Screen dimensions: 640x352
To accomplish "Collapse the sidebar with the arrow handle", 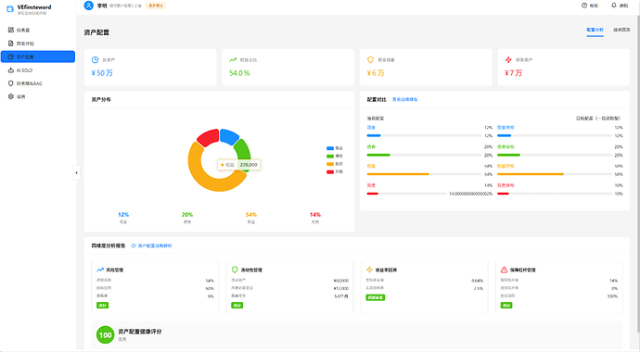I will click(76, 172).
